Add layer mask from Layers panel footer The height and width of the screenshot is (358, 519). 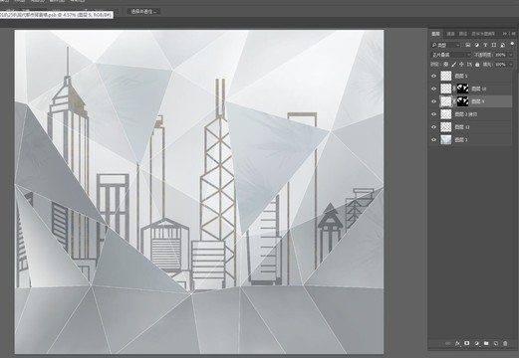point(467,343)
